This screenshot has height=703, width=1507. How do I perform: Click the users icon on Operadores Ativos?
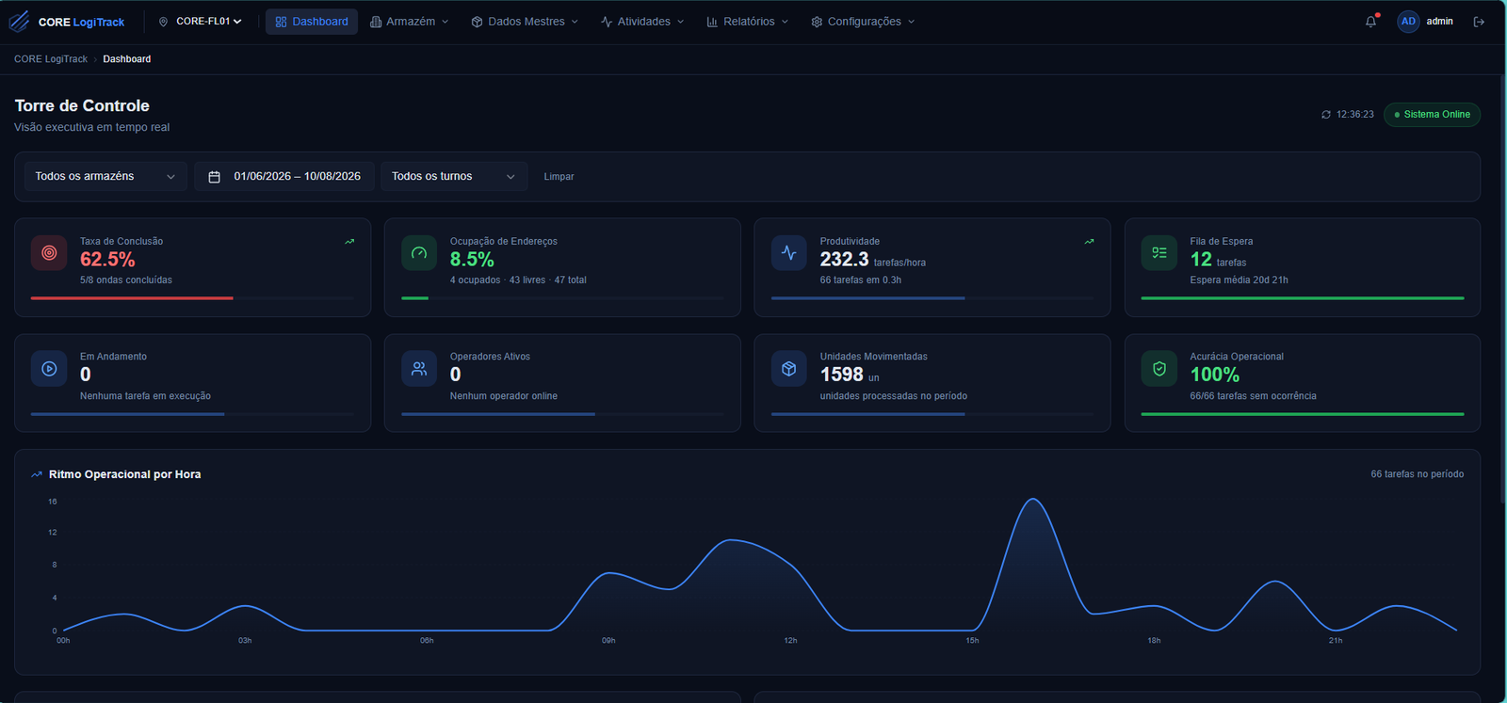tap(419, 369)
